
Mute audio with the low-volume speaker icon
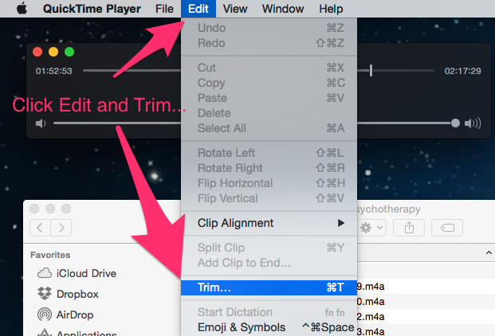click(x=41, y=123)
